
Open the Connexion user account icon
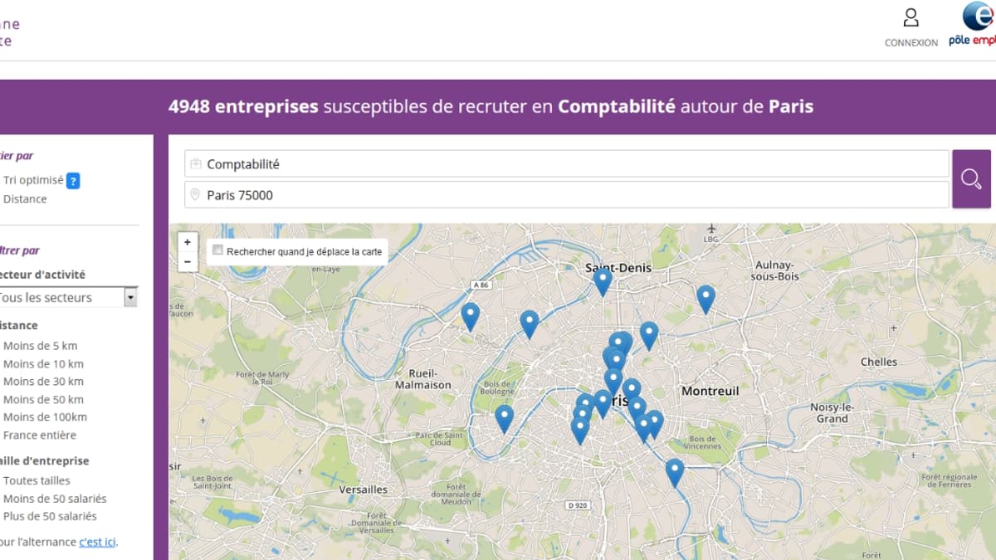point(911,18)
